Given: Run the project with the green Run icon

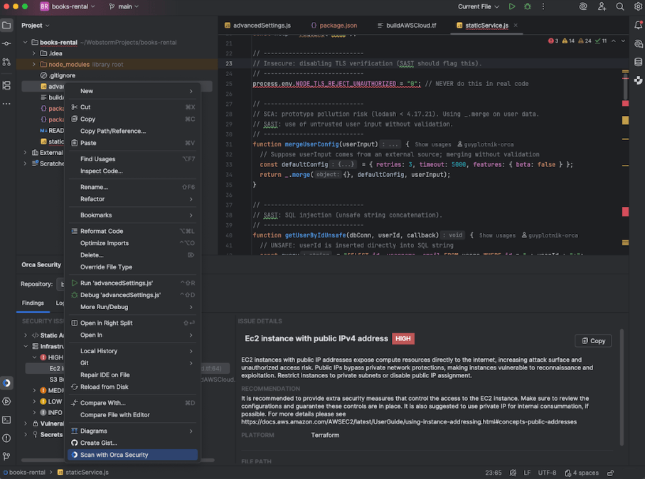Looking at the screenshot, I should tap(511, 6).
